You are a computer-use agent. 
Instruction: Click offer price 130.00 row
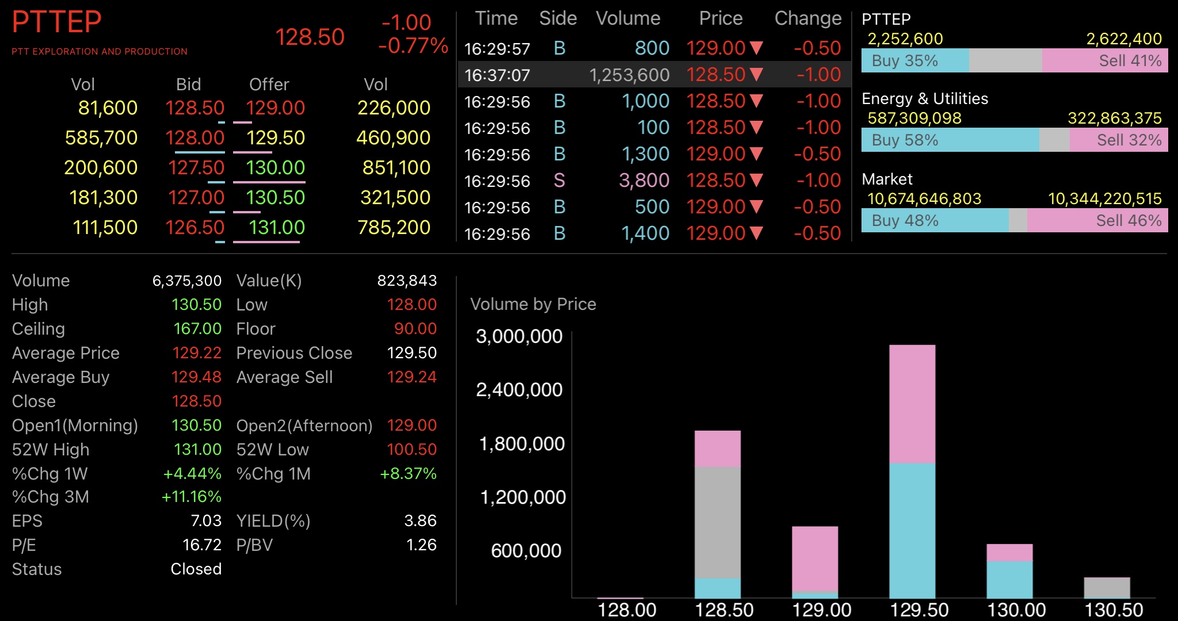click(275, 168)
